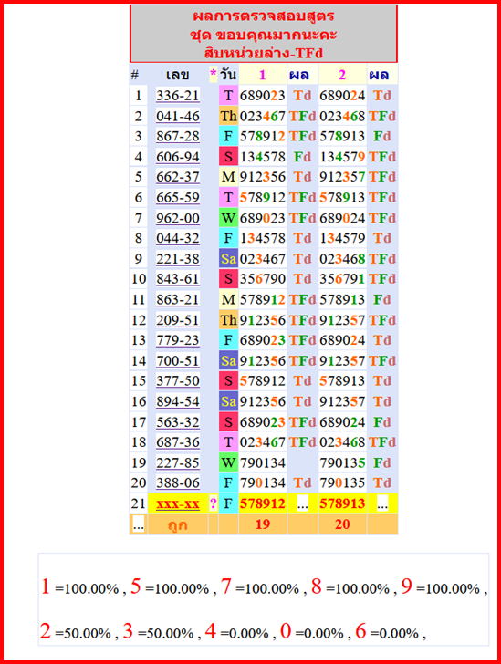501x664 pixels.
Task: Click the orange Th day cell in row 2
Action: 228,116
